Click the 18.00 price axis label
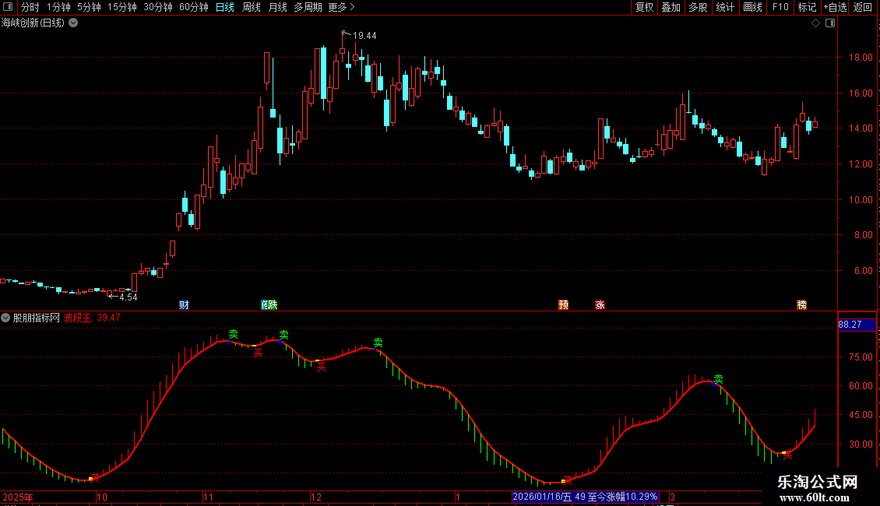Image resolution: width=880 pixels, height=506 pixels. pos(861,58)
